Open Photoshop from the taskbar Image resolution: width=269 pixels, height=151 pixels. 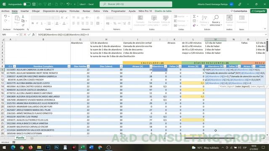[56, 147]
